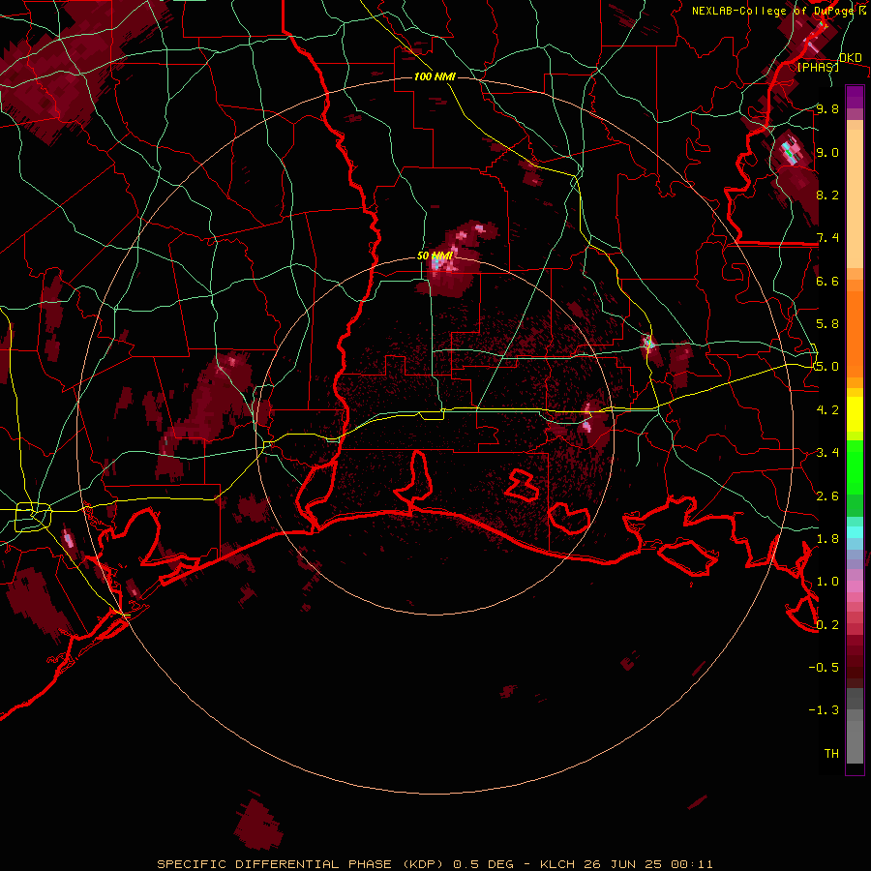871x871 pixels.
Task: Select the 1.0 value on the color scale
Action: (x=827, y=582)
